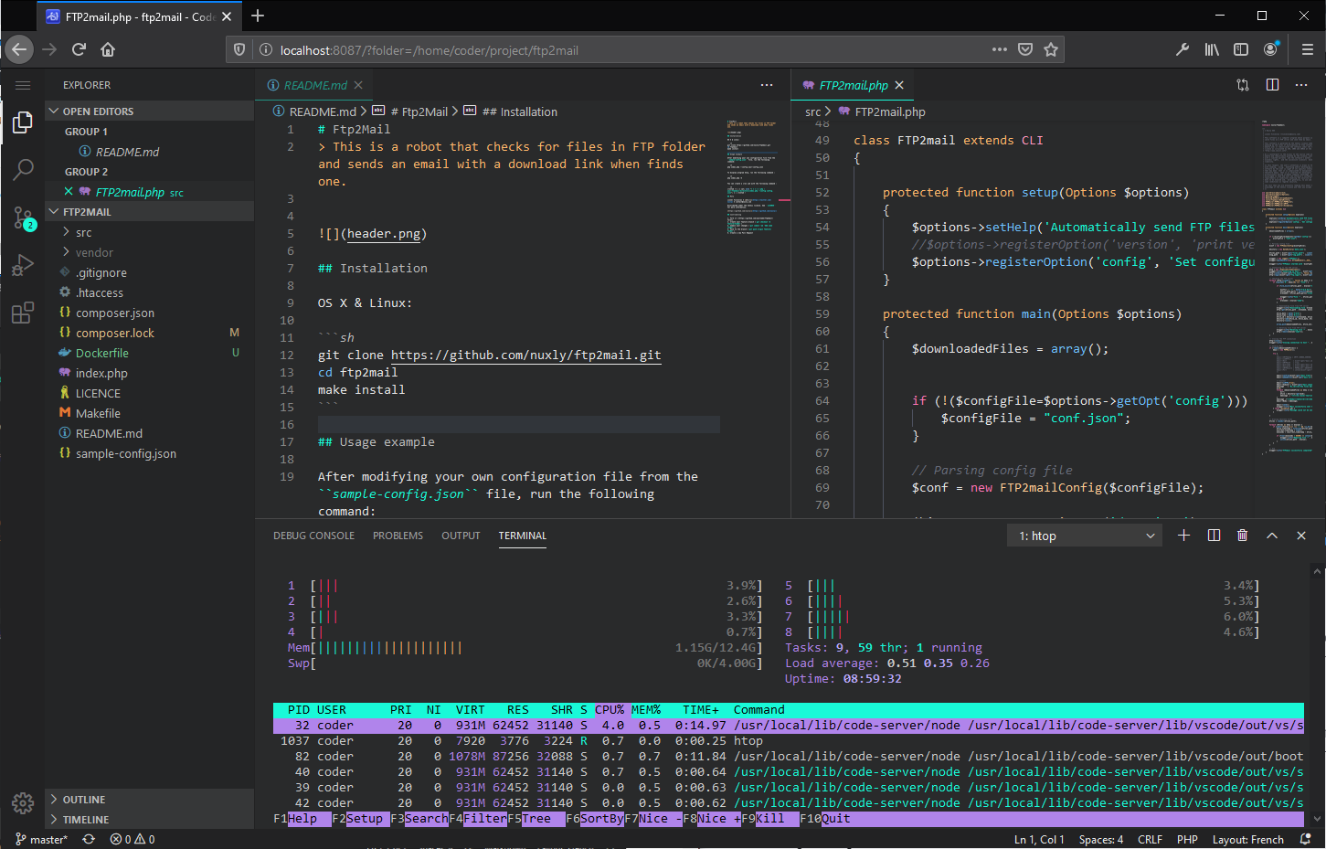1326x849 pixels.
Task: Bookmark this page with the star icon
Action: [1051, 49]
